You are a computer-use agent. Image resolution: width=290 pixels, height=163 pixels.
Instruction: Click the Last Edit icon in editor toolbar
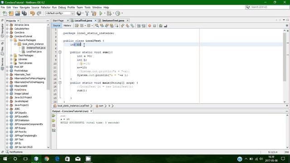(77, 26)
